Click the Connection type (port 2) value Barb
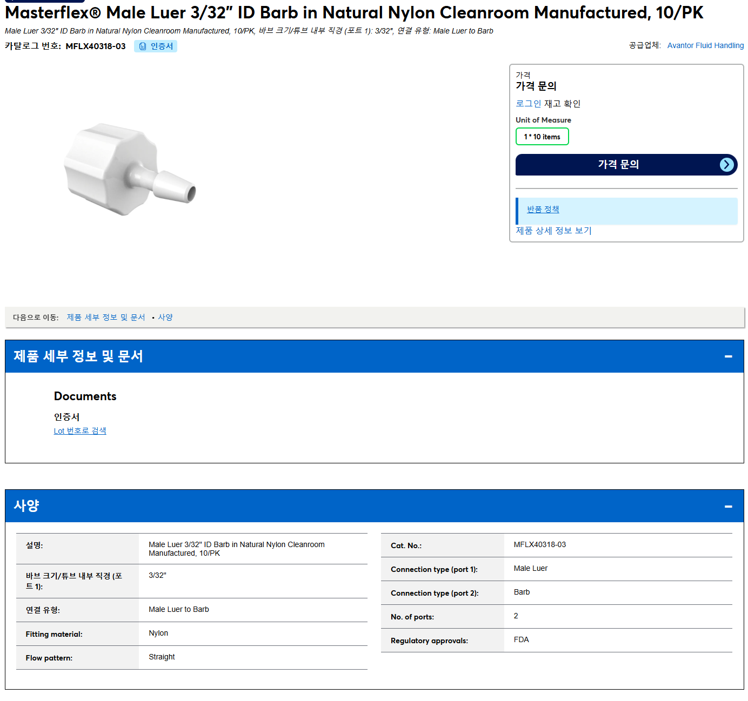Screen dimensions: 748x701 click(522, 592)
